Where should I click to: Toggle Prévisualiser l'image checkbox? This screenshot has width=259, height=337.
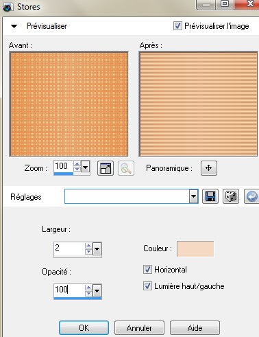pos(177,26)
